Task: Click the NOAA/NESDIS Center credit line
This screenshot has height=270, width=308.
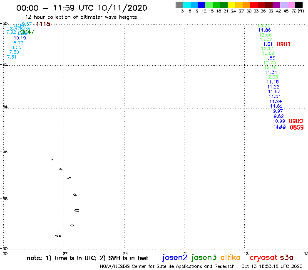Action: [x=167, y=266]
